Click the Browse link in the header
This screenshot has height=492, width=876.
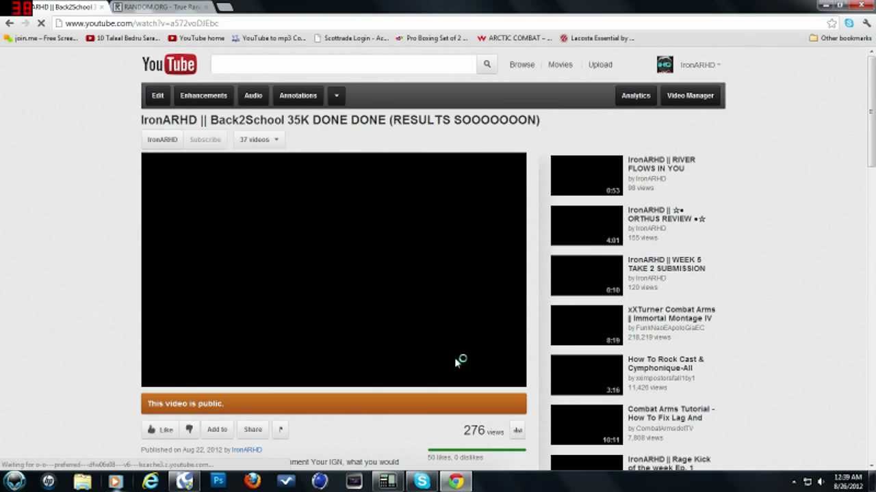(x=522, y=65)
